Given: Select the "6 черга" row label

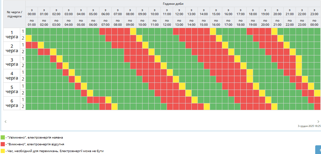Looking at the screenshot, I should pos(12,103).
